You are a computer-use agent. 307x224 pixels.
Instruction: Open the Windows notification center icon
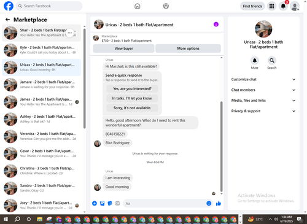point(300,220)
